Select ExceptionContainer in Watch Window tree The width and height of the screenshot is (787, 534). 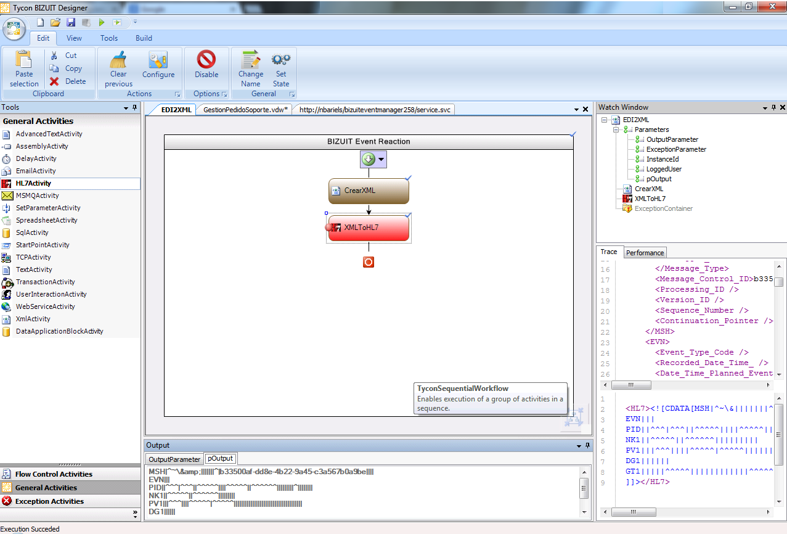(x=664, y=208)
